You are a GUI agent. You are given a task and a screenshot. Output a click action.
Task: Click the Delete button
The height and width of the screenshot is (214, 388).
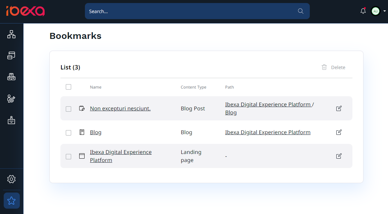tap(333, 67)
